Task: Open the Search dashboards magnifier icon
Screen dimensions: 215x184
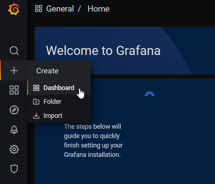Action: [x=14, y=51]
